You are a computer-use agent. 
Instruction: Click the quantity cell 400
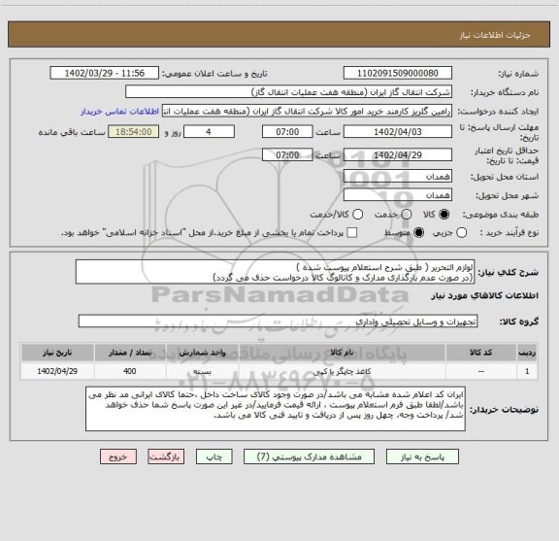[x=130, y=371]
